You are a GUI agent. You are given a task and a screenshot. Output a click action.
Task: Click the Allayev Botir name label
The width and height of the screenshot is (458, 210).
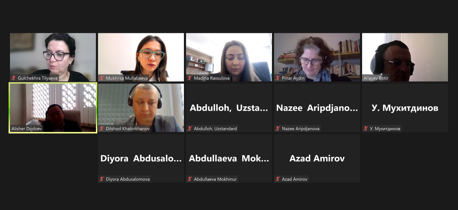(376, 78)
